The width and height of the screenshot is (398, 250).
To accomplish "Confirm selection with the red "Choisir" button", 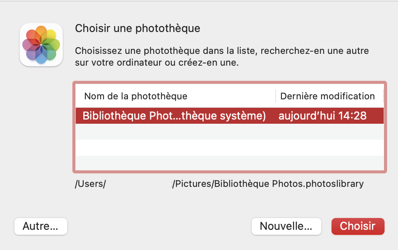I will click(358, 226).
